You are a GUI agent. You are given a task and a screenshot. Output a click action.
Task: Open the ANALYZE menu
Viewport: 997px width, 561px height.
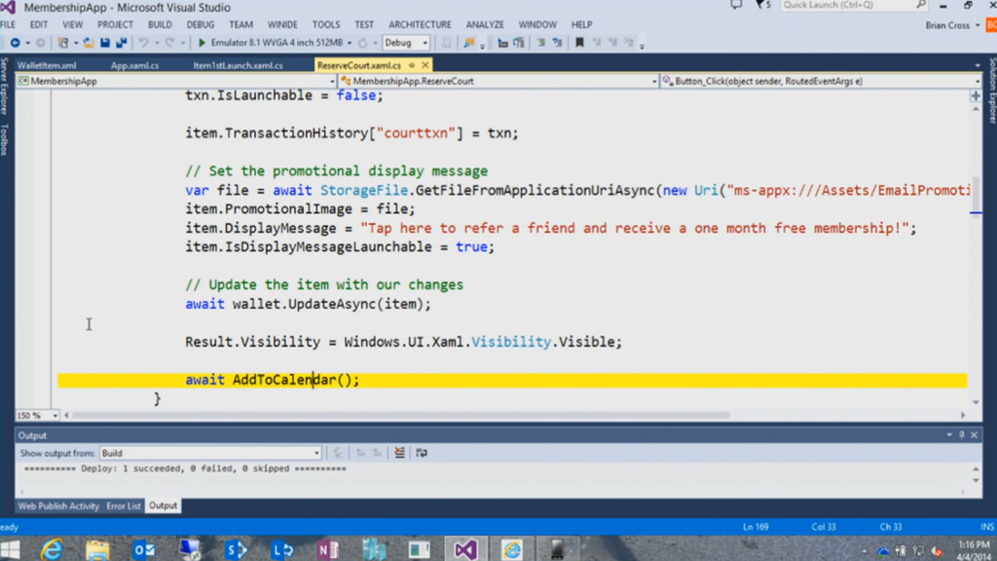pyautogui.click(x=485, y=24)
